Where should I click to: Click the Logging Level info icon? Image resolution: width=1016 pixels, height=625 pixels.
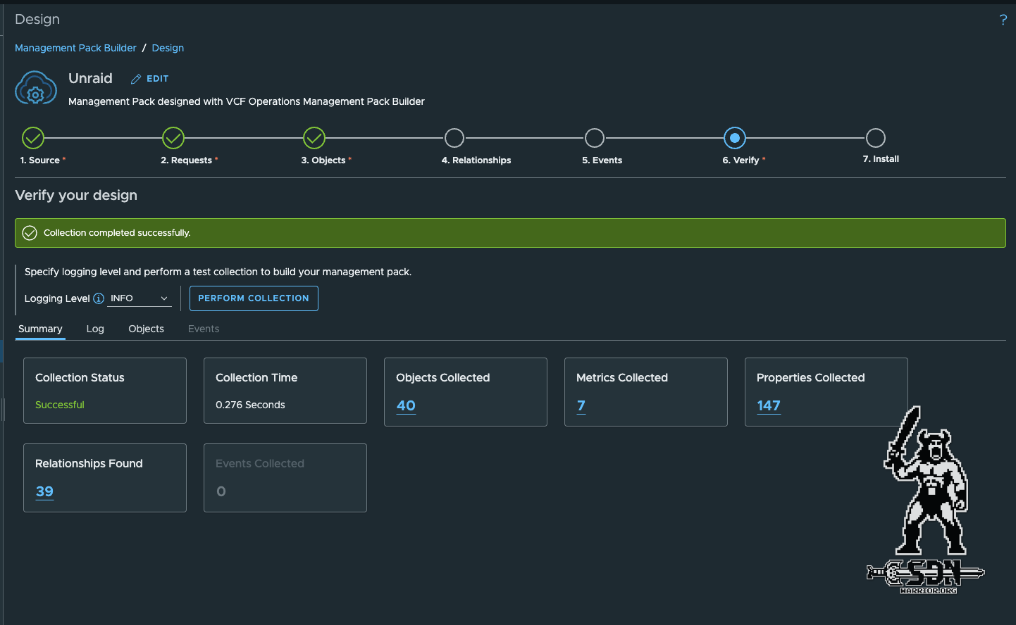point(99,298)
